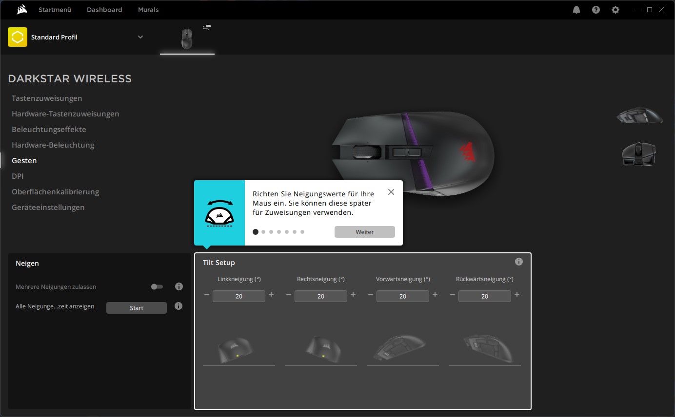The width and height of the screenshot is (675, 417).
Task: Click info icon in Tilt Setup panel
Action: click(x=519, y=262)
